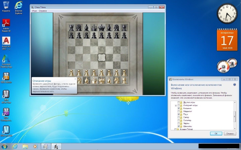Open the Adobe Reader XI desktop icon
Image resolution: width=241 pixels, height=150 pixels.
6,25
